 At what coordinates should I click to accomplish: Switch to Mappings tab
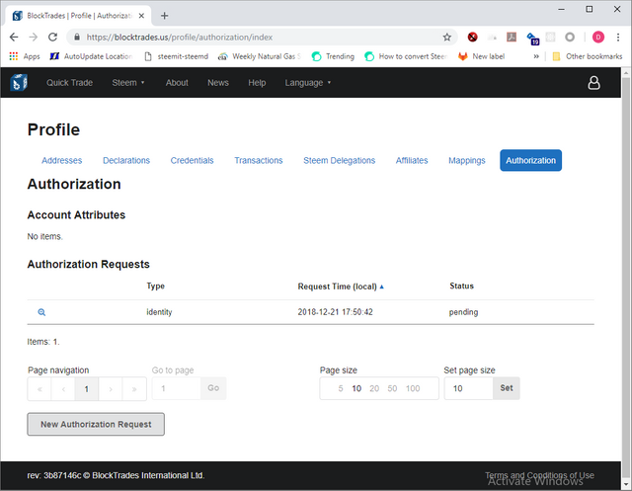pyautogui.click(x=467, y=160)
